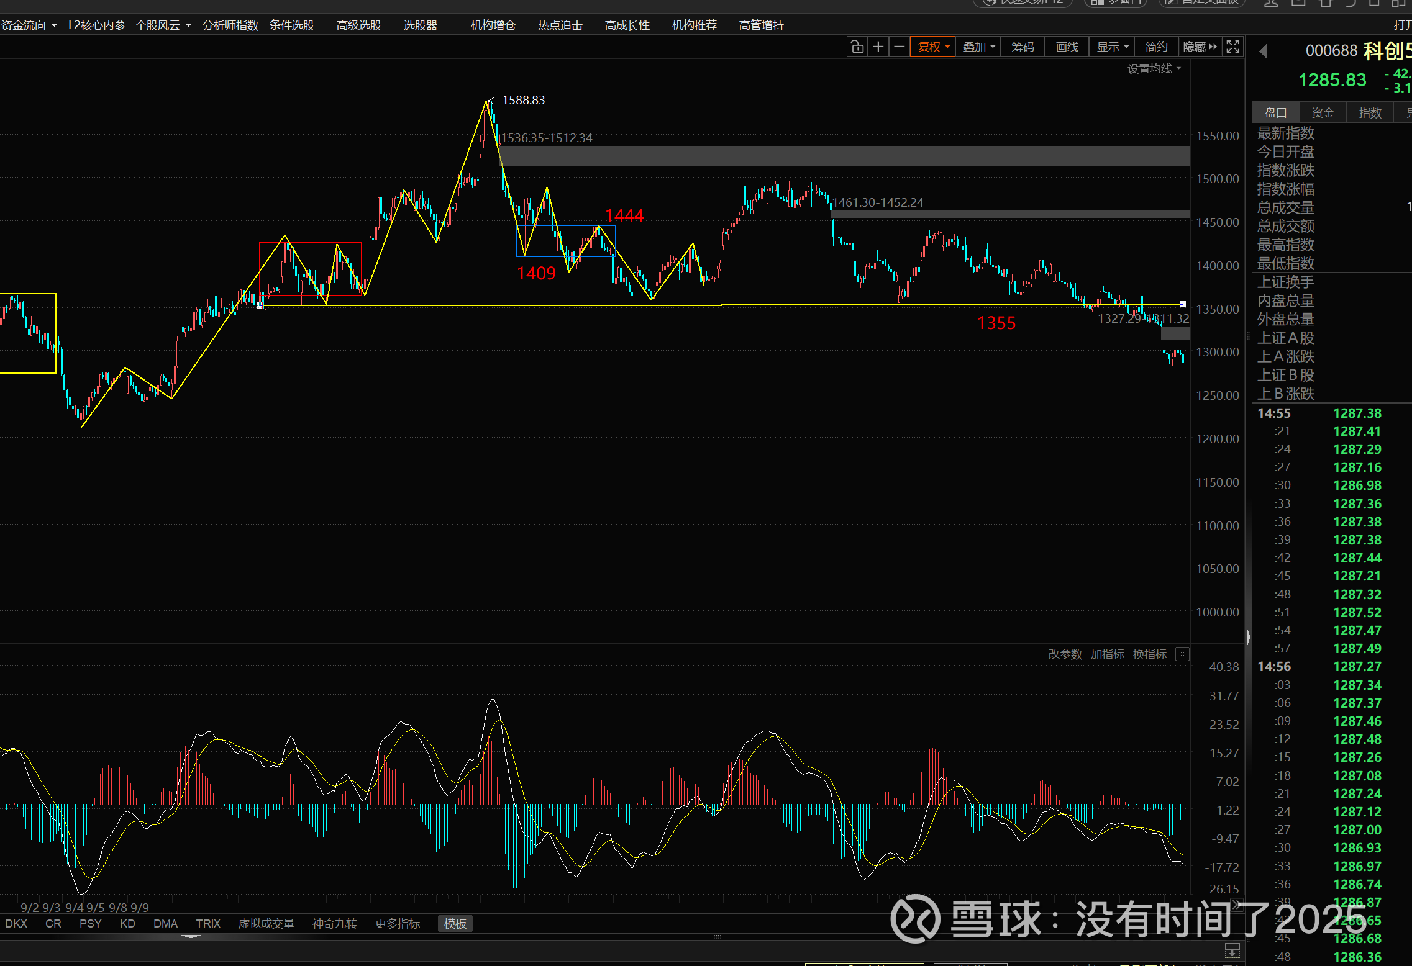Open 设置均线 moving average settings dropdown
Viewport: 1412px width, 966px height.
[x=1154, y=69]
